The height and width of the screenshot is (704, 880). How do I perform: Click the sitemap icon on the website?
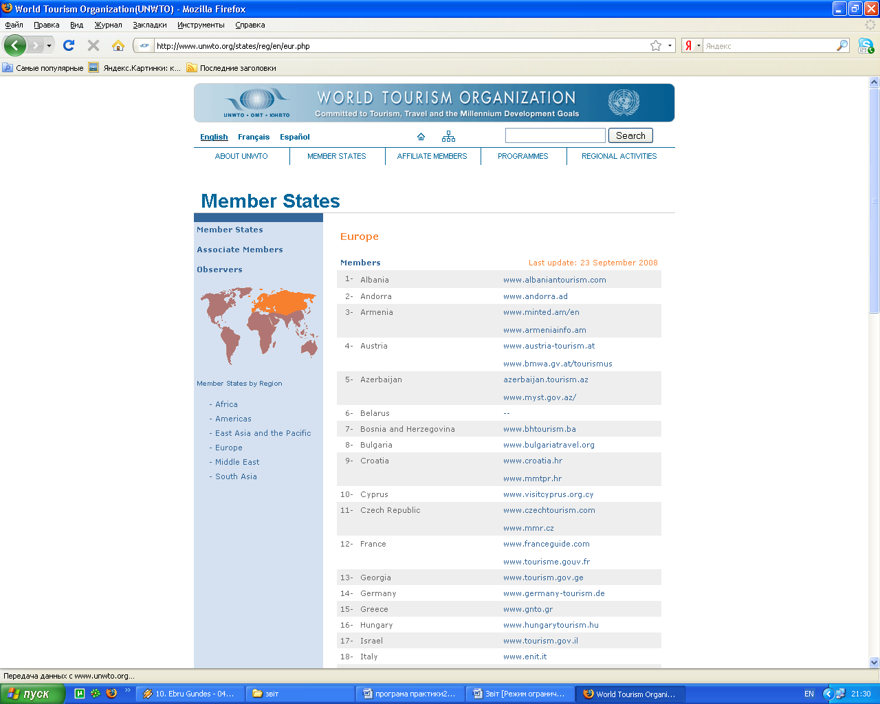(448, 136)
